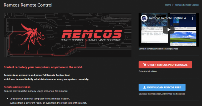Open the video's three-dot options menu
Viewport: 202px width, 106px height.
(x=193, y=18)
